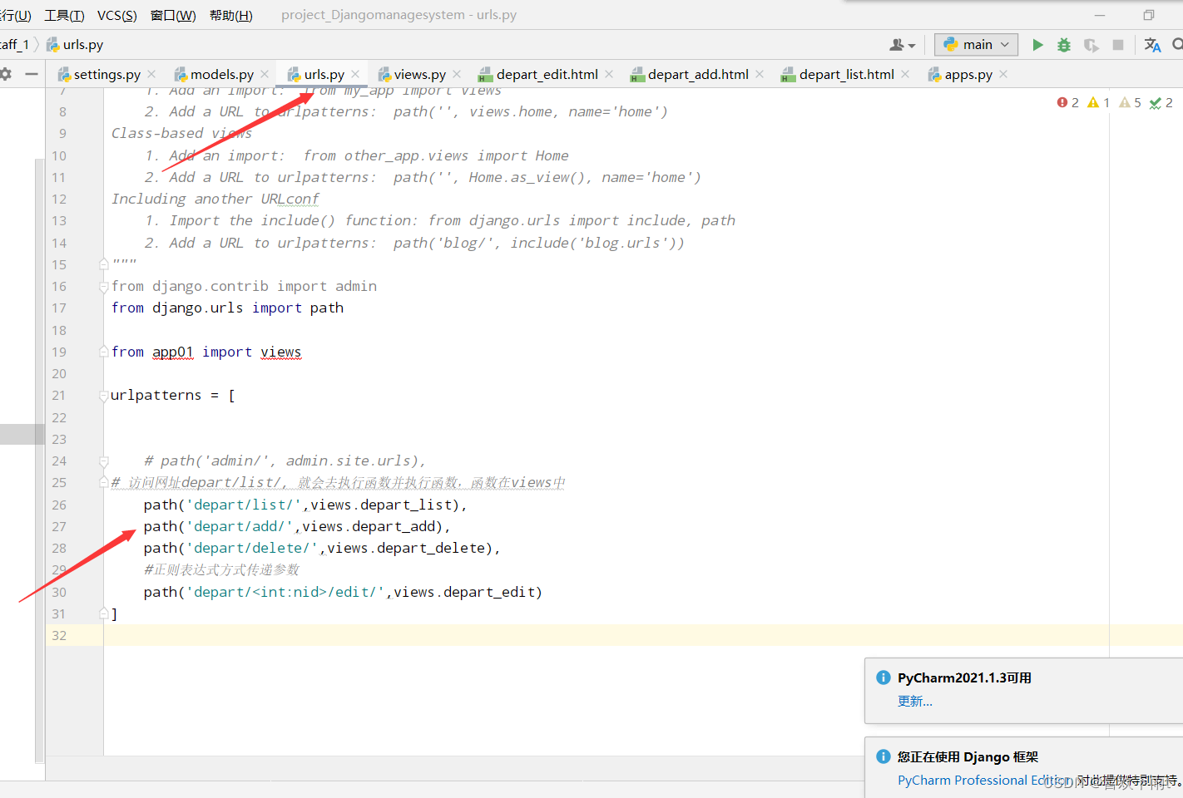Click the Django framework notification info icon
1183x798 pixels.
tap(884, 756)
